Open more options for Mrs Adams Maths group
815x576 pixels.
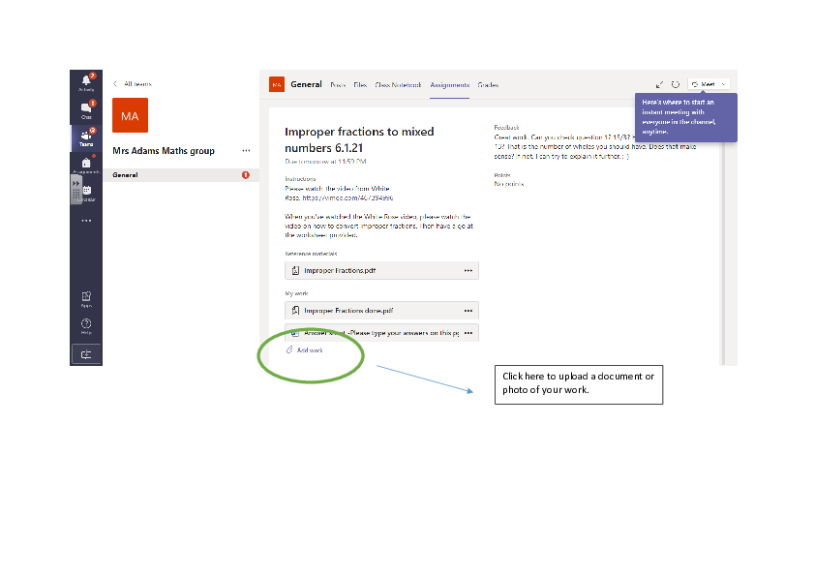tap(246, 151)
